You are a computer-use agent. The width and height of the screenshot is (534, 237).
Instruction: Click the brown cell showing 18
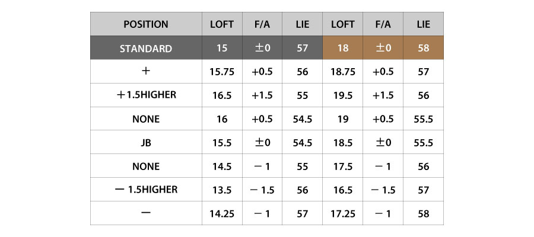tap(342, 48)
